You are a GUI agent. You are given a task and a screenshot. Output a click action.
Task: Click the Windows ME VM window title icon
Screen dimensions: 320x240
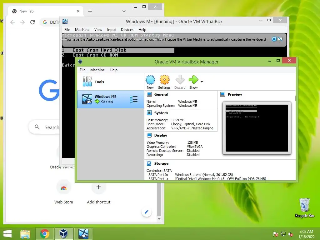point(65,21)
